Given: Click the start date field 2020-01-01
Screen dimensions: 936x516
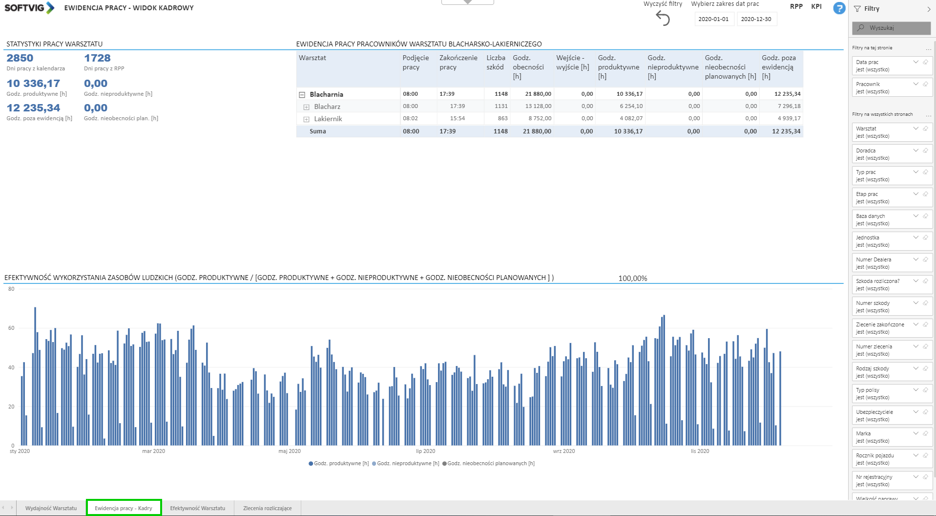Looking at the screenshot, I should pyautogui.click(x=713, y=19).
